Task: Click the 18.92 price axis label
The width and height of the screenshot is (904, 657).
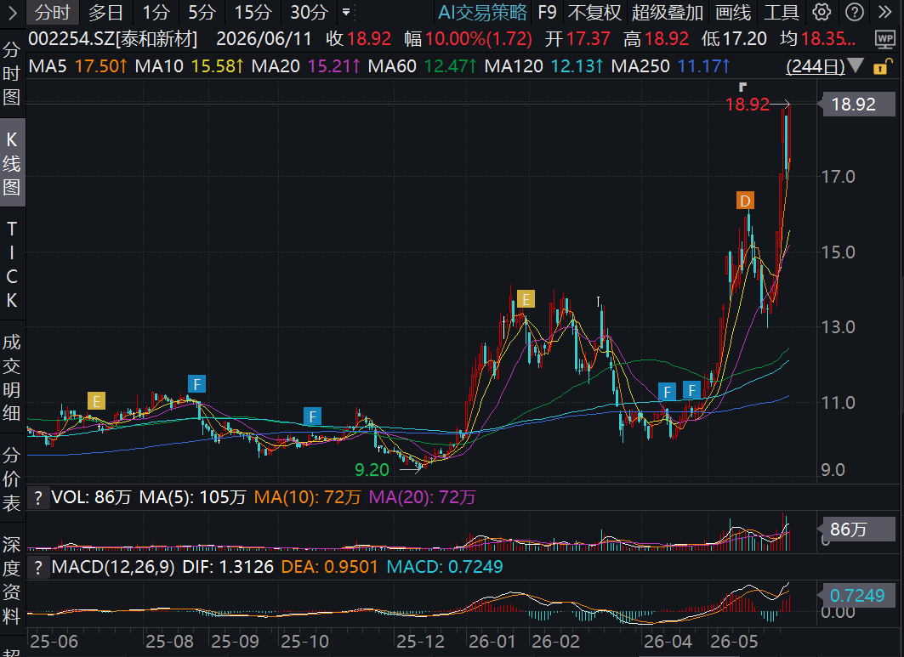Action: coord(853,105)
